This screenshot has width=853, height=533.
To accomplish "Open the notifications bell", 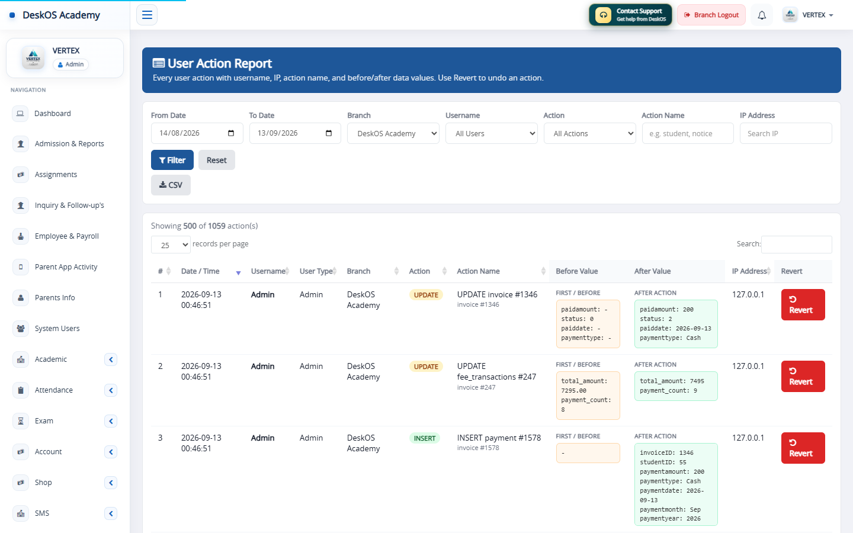I will click(x=762, y=15).
